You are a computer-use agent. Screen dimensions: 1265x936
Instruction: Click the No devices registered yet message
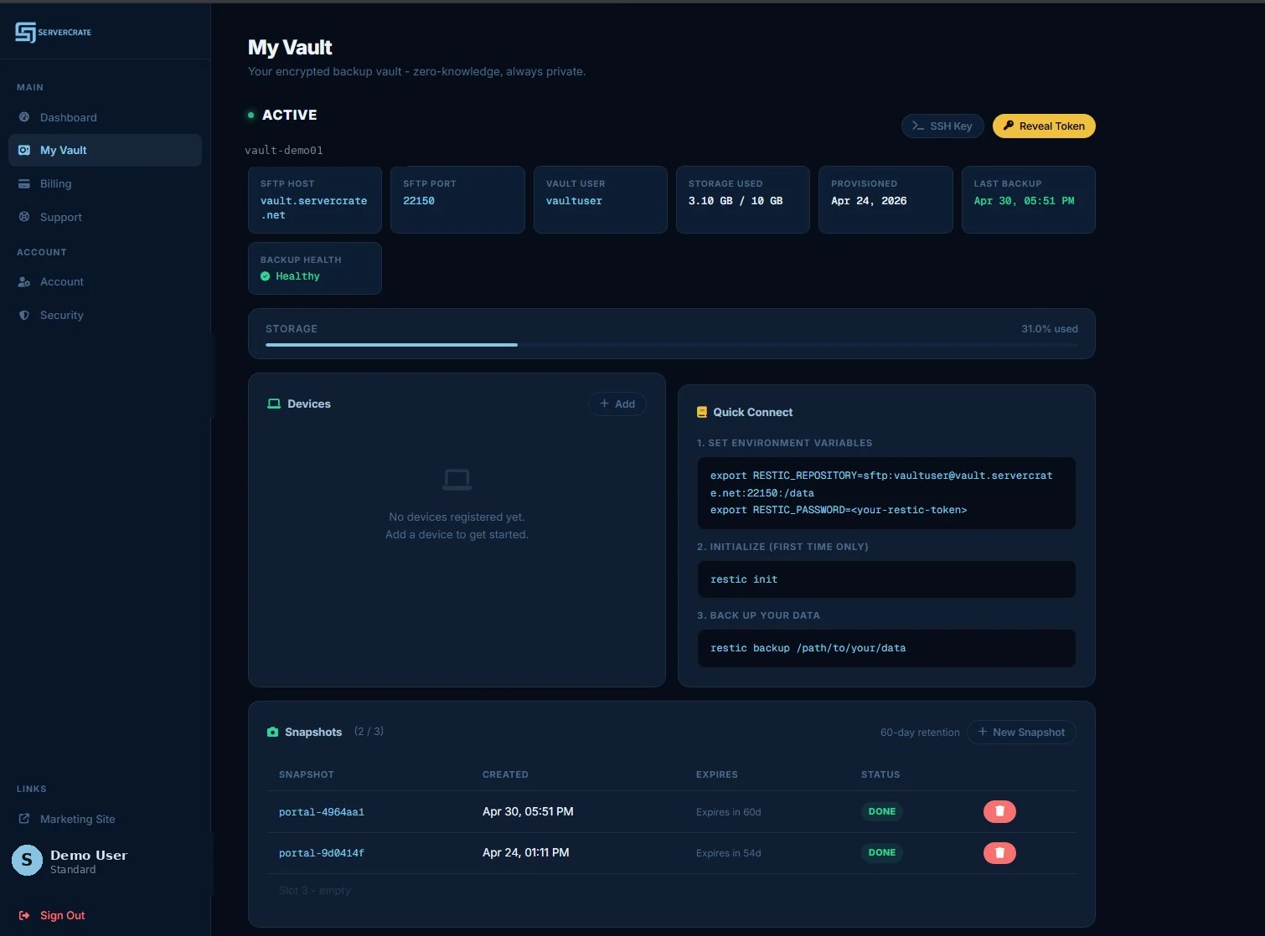tap(457, 517)
